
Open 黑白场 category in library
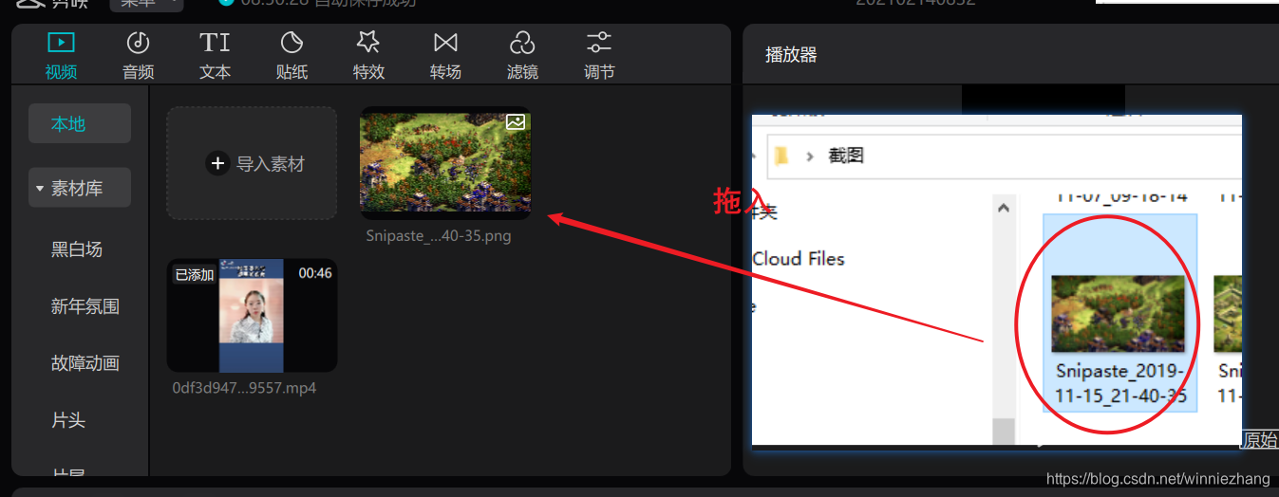(x=77, y=249)
